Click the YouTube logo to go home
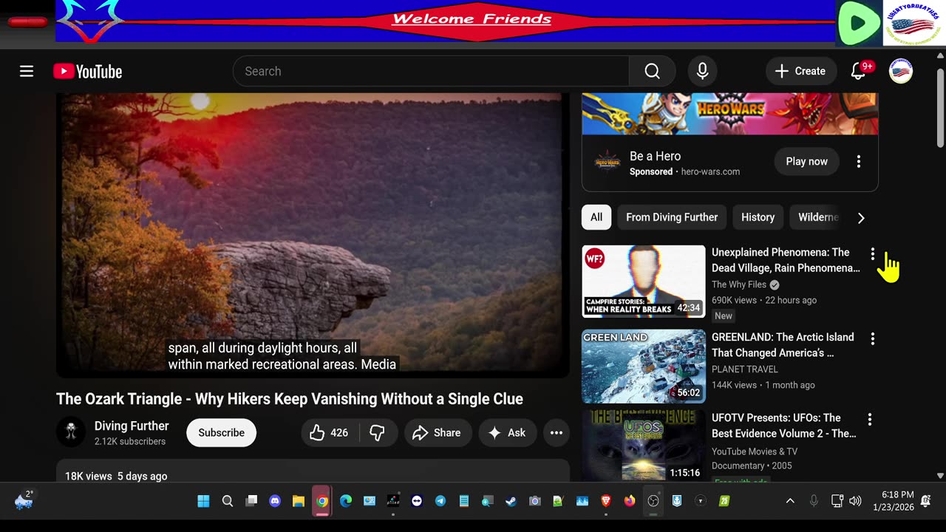The image size is (946, 532). (87, 72)
